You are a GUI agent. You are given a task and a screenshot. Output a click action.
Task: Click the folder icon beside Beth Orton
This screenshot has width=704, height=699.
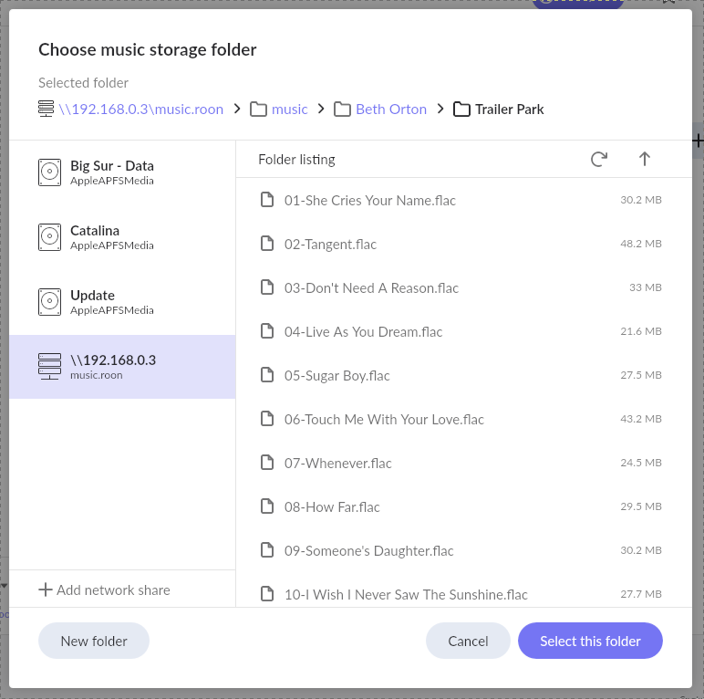coord(342,110)
